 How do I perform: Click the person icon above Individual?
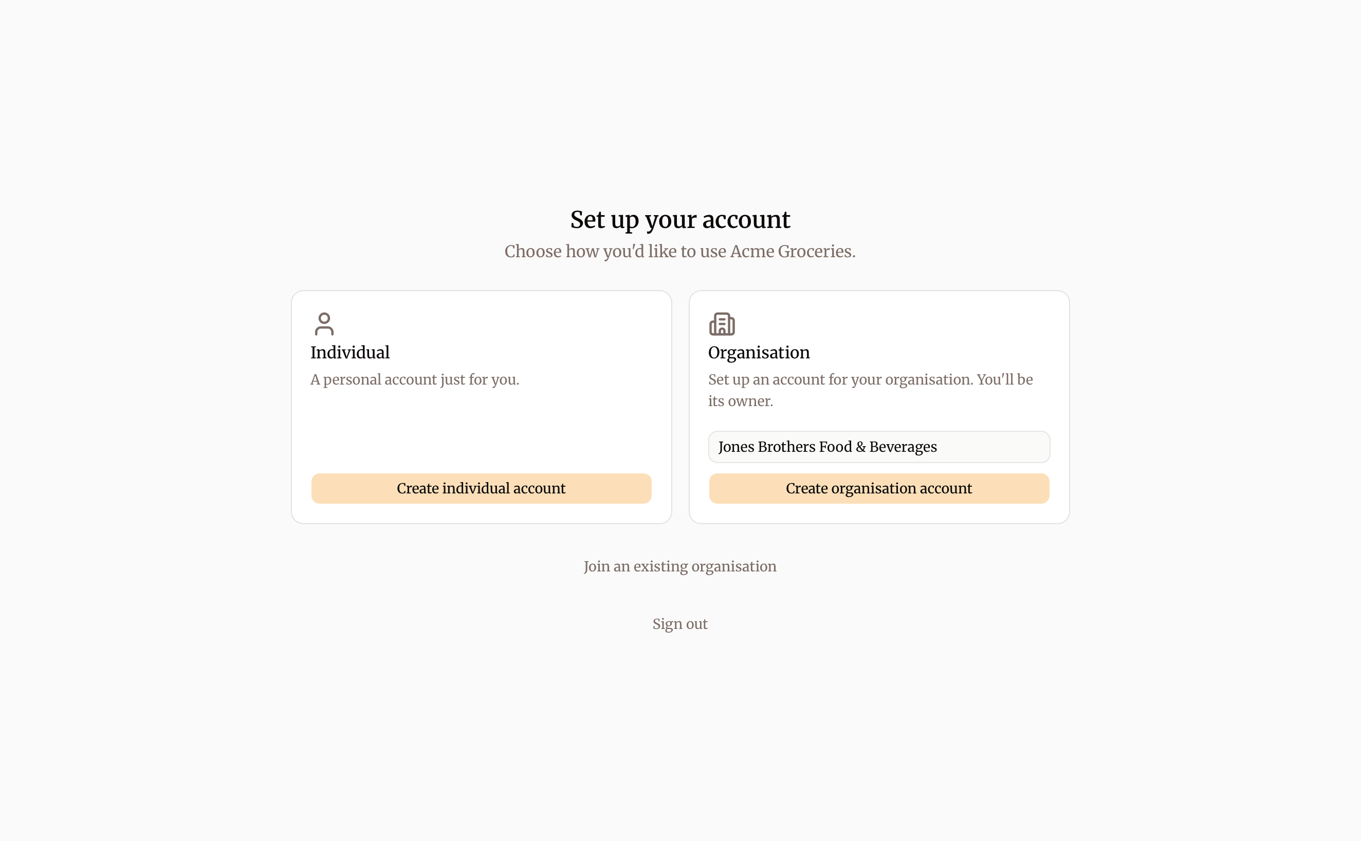324,323
